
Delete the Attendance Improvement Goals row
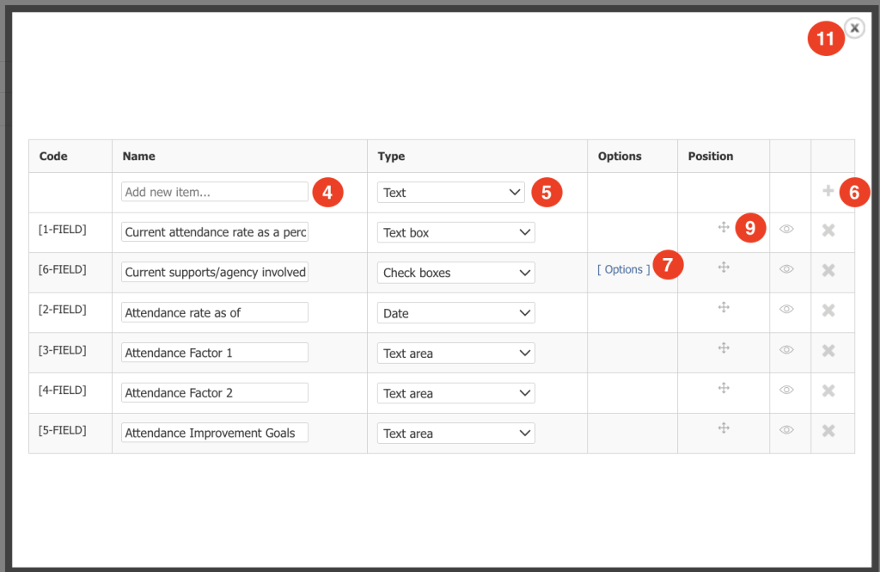coord(828,431)
